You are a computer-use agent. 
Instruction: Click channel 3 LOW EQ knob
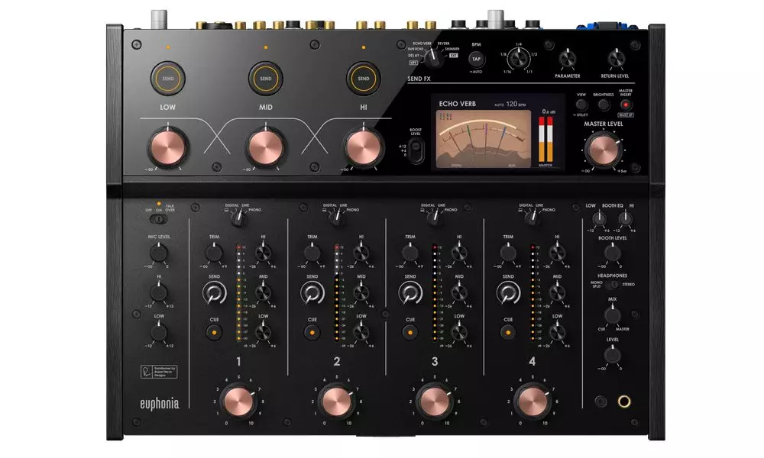459,333
